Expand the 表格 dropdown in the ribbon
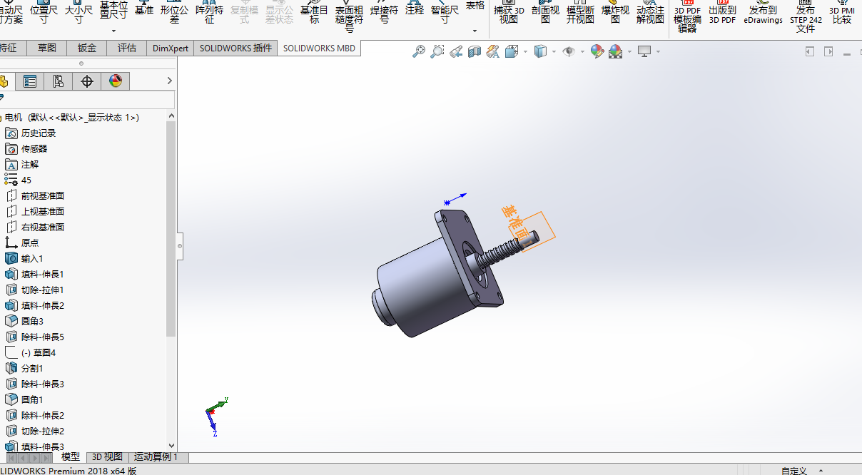 click(475, 31)
